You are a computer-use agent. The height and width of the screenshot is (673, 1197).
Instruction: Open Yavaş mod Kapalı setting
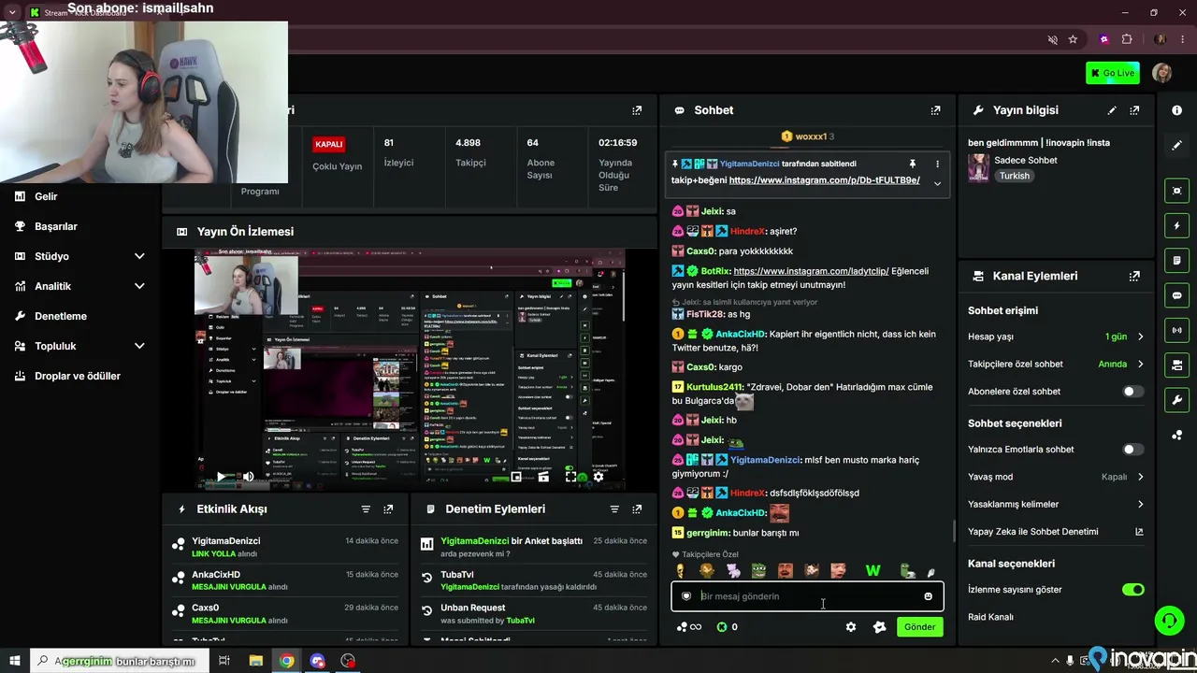click(1056, 477)
